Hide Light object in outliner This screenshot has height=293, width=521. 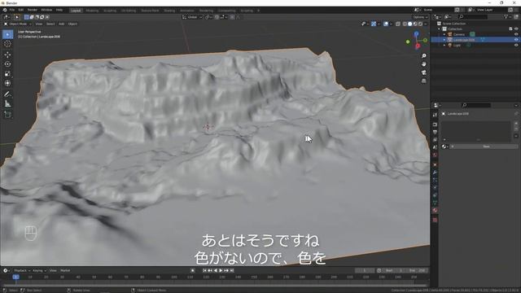click(x=516, y=45)
